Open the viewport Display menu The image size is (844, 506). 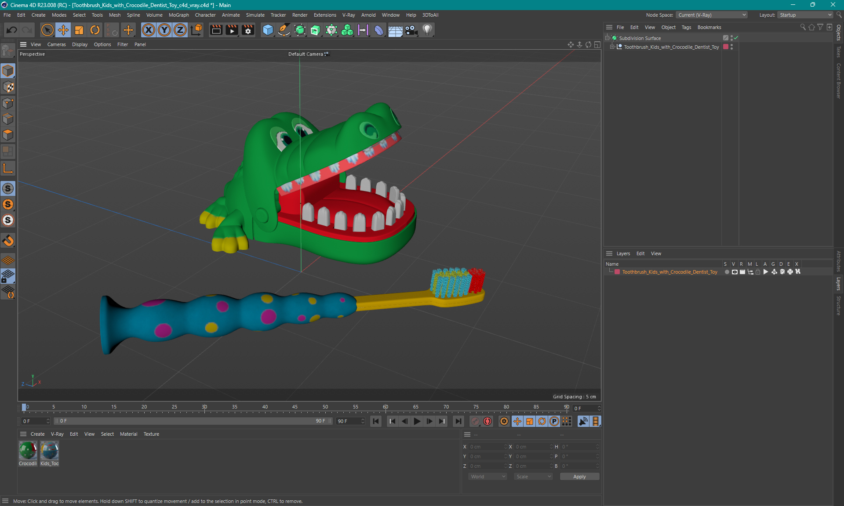pos(80,44)
